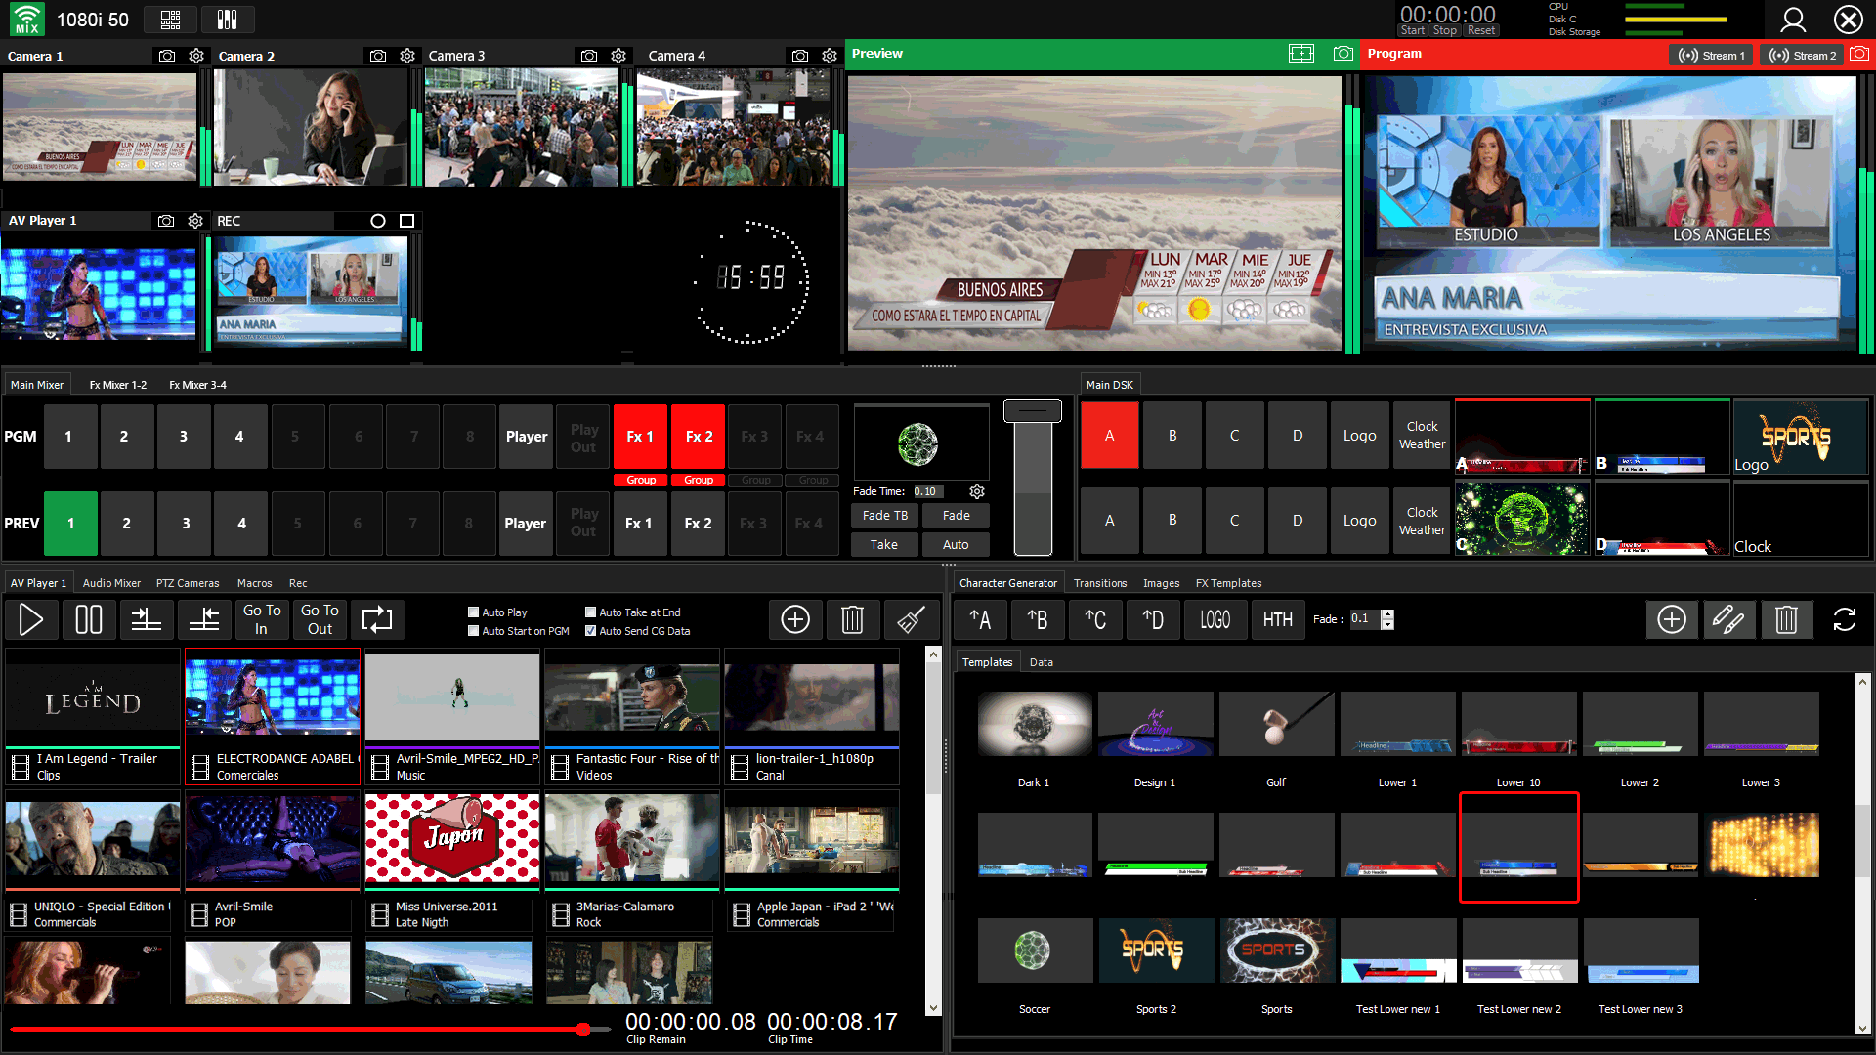This screenshot has height=1055, width=1876.
Task: Switch to the Audio Mixer tab
Action: tap(111, 583)
